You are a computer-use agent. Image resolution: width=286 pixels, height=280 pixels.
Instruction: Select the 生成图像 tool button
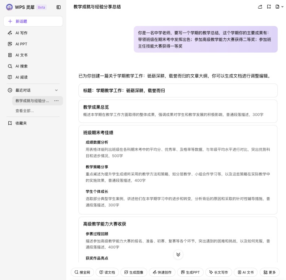(134, 272)
